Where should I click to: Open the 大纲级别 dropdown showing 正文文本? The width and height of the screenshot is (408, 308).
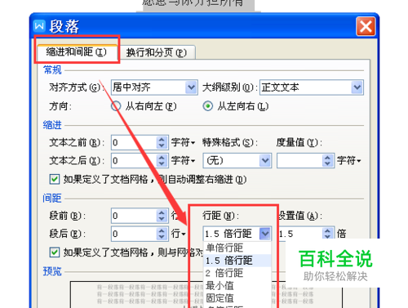tap(312, 87)
